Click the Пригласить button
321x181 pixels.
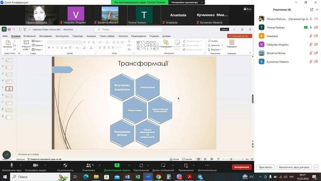pyautogui.click(x=265, y=167)
